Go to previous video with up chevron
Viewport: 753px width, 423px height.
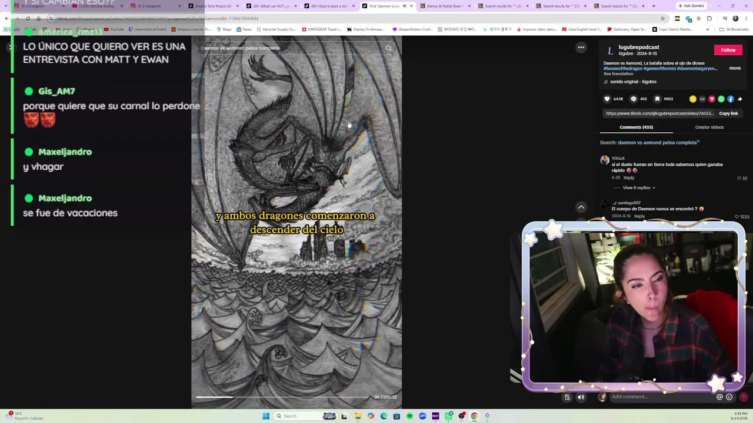coord(581,207)
